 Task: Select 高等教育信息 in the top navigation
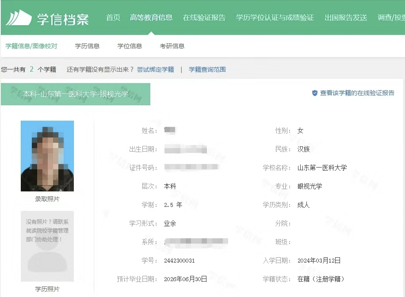[x=151, y=18]
